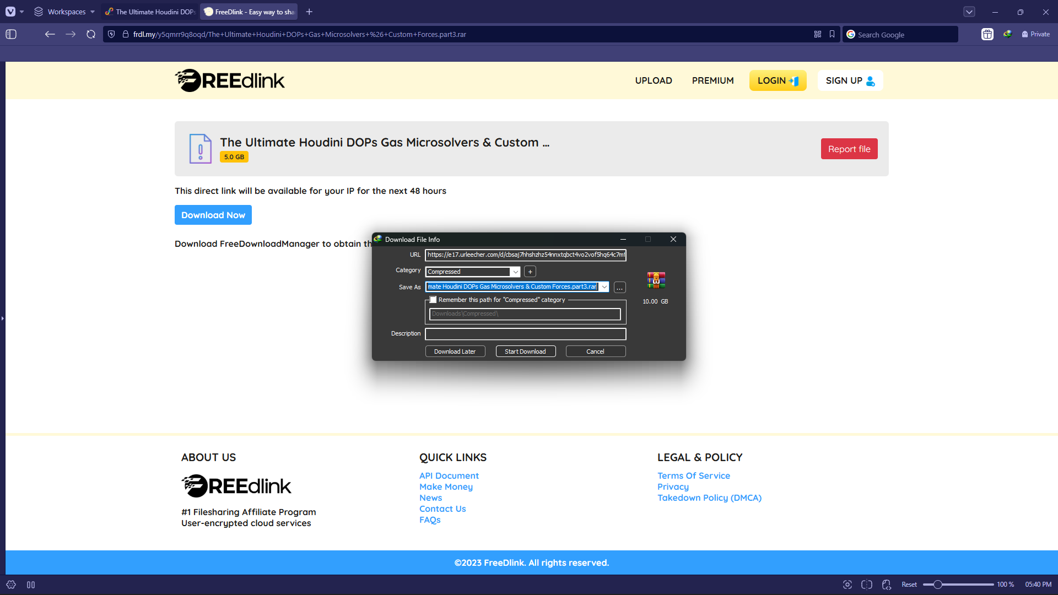The image size is (1058, 595).
Task: Expand the Save As path dropdown
Action: point(604,286)
